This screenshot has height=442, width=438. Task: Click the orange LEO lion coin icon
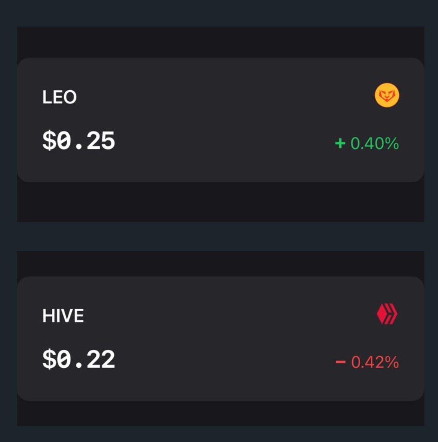tap(387, 95)
